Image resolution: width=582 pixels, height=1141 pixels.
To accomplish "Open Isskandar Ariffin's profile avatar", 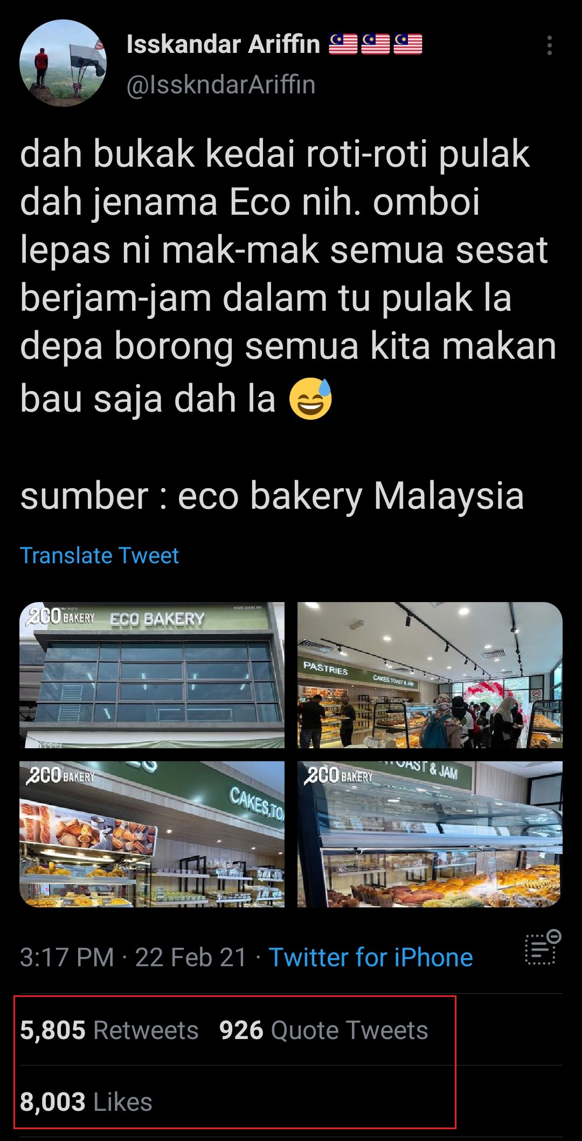I will 63,63.
